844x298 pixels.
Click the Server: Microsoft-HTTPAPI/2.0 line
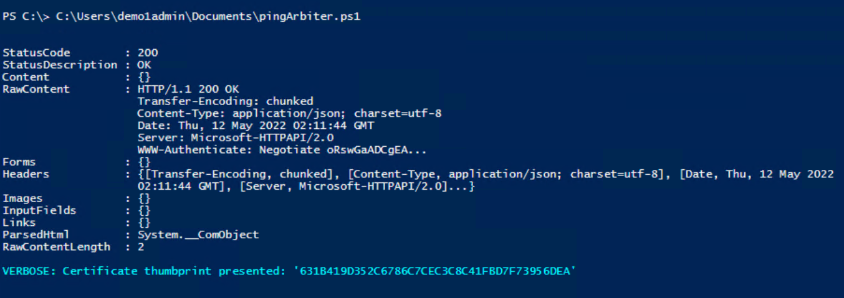(236, 137)
